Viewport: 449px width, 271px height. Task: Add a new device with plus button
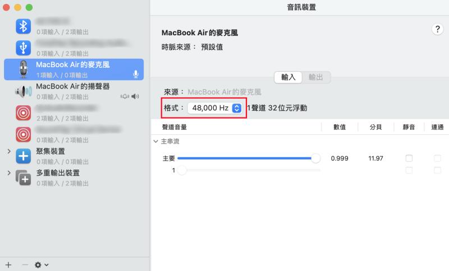[x=8, y=265]
